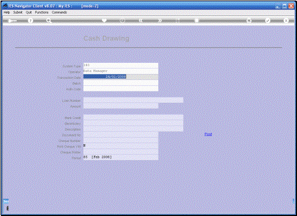Click the magnifying glass search icon
The height and width of the screenshot is (216, 297).
point(49,21)
